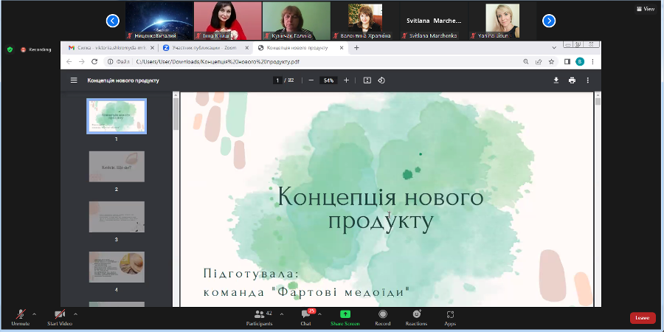This screenshot has height=332, width=664.
Task: Open the Participants panel
Action: pos(258,316)
